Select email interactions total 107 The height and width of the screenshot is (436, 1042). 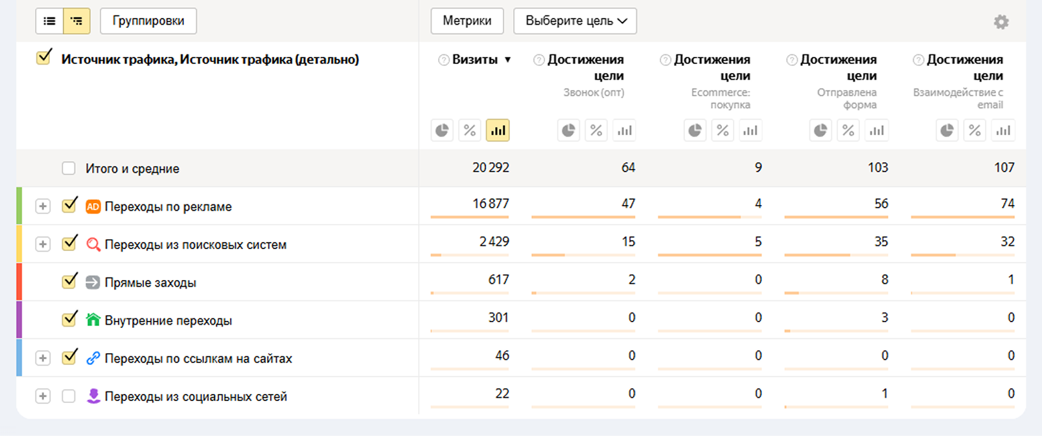[1004, 168]
